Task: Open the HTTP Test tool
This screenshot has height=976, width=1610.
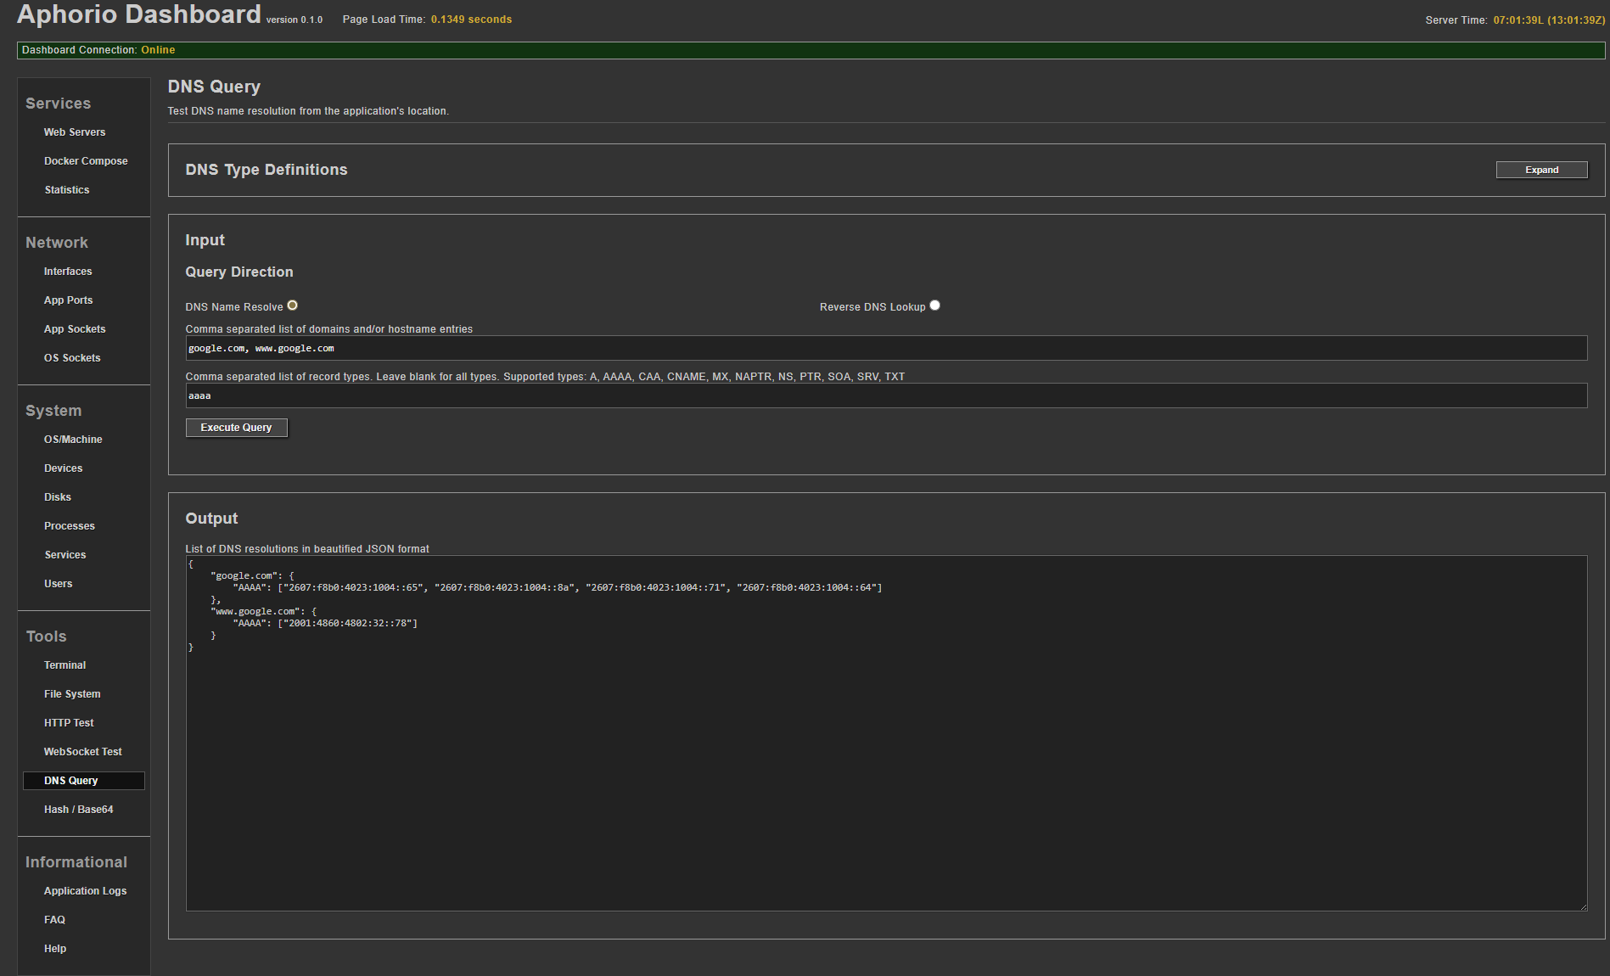Action: (x=69, y=723)
